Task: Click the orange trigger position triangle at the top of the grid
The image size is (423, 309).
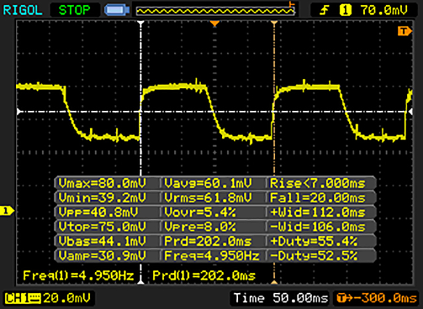Action: point(214,24)
